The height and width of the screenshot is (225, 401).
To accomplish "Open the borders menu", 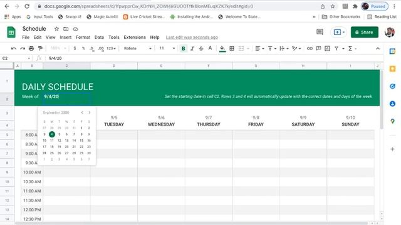I will point(232,48).
